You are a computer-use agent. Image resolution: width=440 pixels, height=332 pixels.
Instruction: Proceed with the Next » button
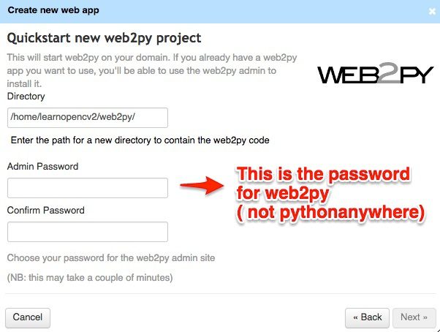(414, 317)
